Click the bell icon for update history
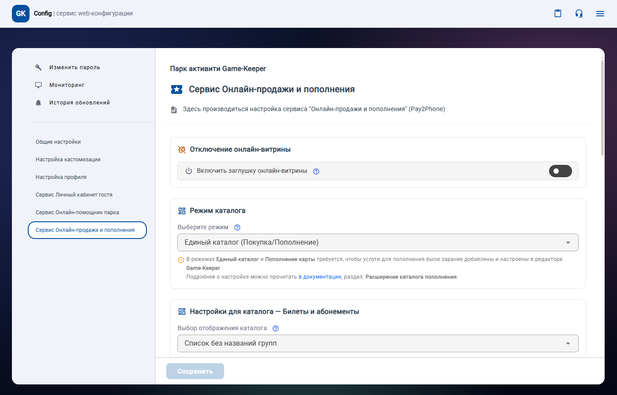This screenshot has width=617, height=395. coord(38,103)
